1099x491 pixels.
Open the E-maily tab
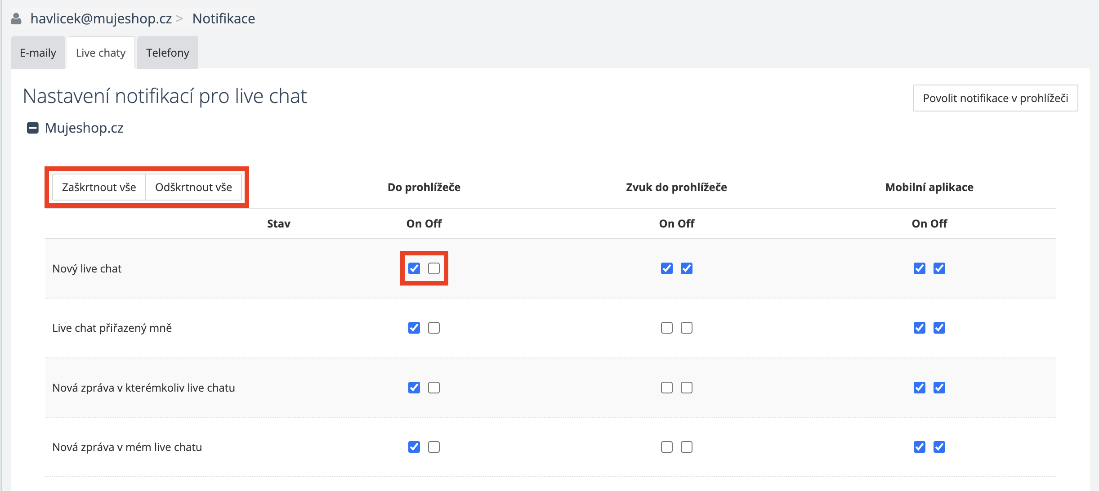pos(38,53)
